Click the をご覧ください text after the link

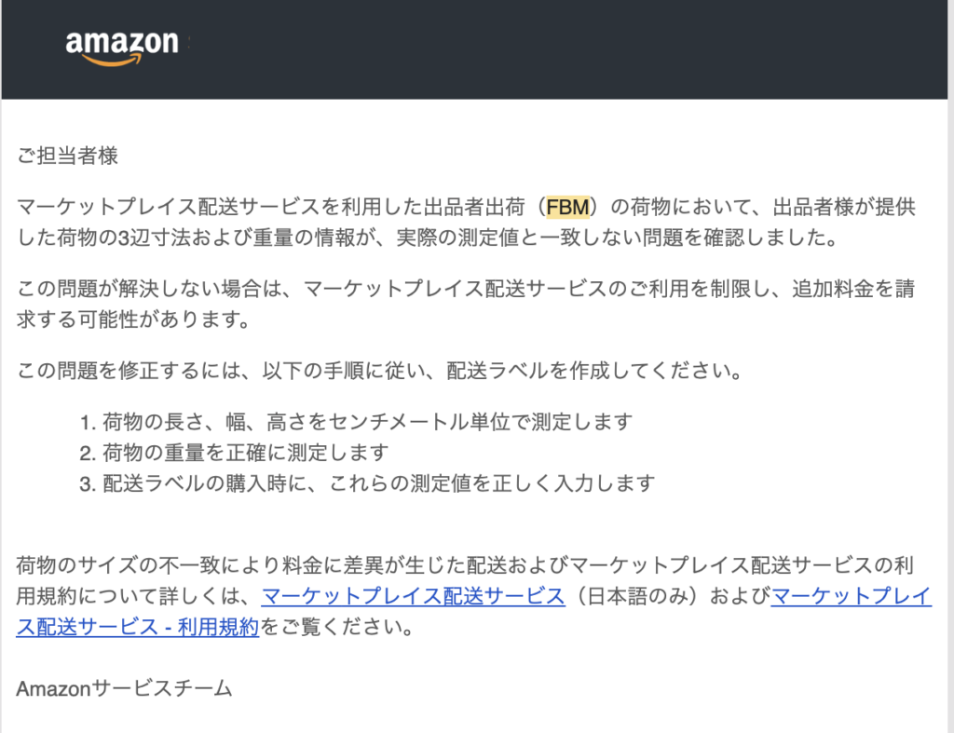(335, 627)
